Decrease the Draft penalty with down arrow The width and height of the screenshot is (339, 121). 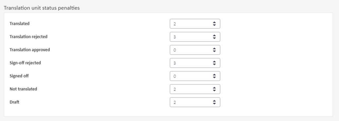point(214,104)
